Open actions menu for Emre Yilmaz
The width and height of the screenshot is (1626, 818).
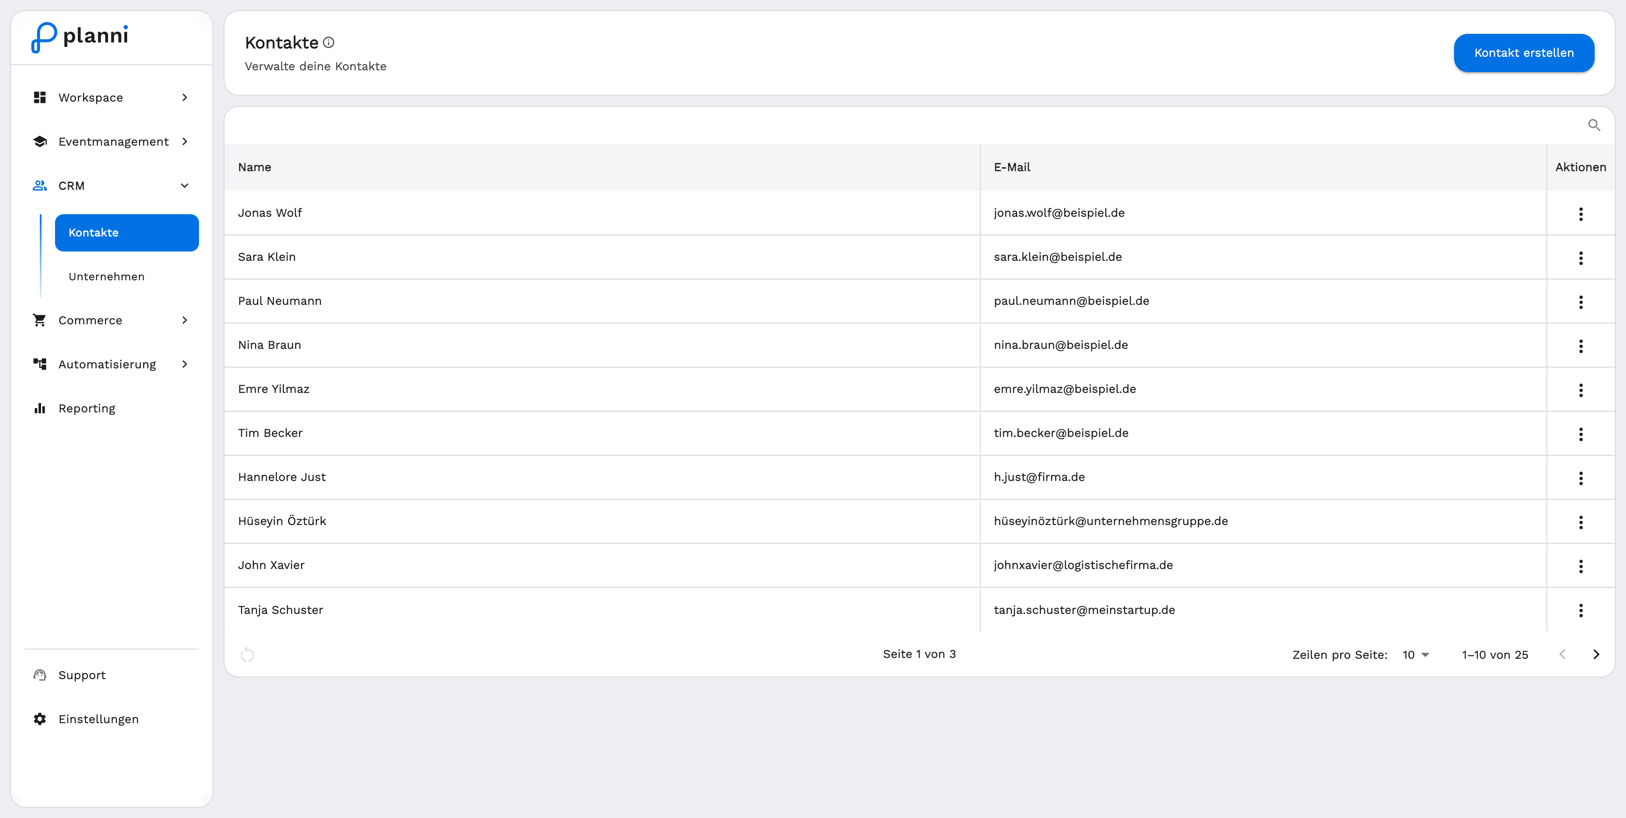click(x=1581, y=390)
